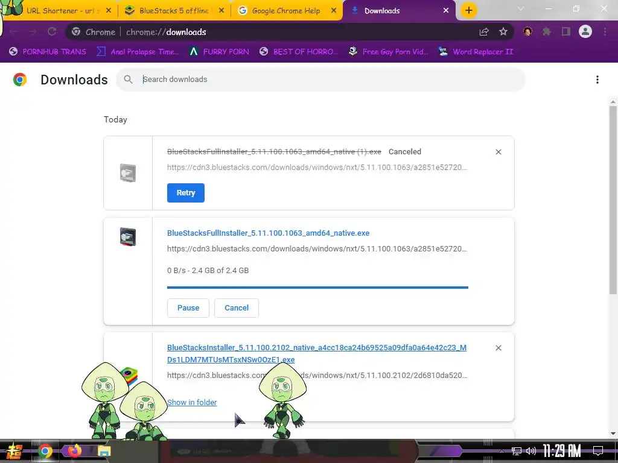Screen dimensions: 618x463
Task: Open the Downloads page more actions menu
Action: click(597, 80)
